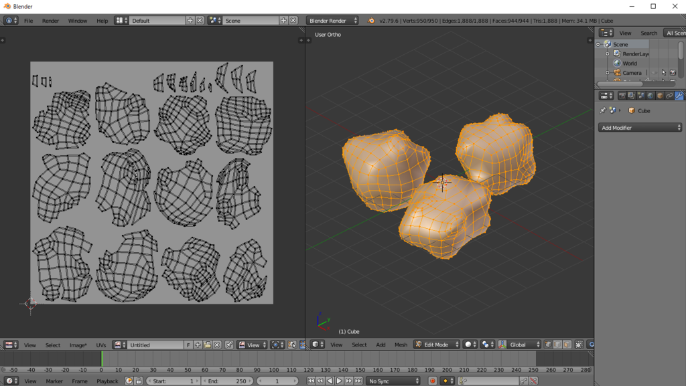This screenshot has height=386, width=686.
Task: Toggle the 3D manipulator axes icon
Action: (x=502, y=345)
